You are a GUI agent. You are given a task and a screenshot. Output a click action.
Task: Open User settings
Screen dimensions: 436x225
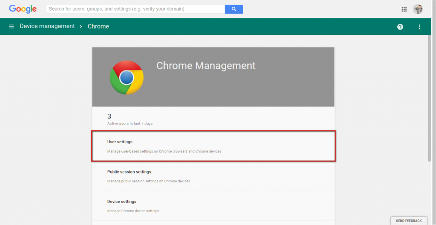213,146
